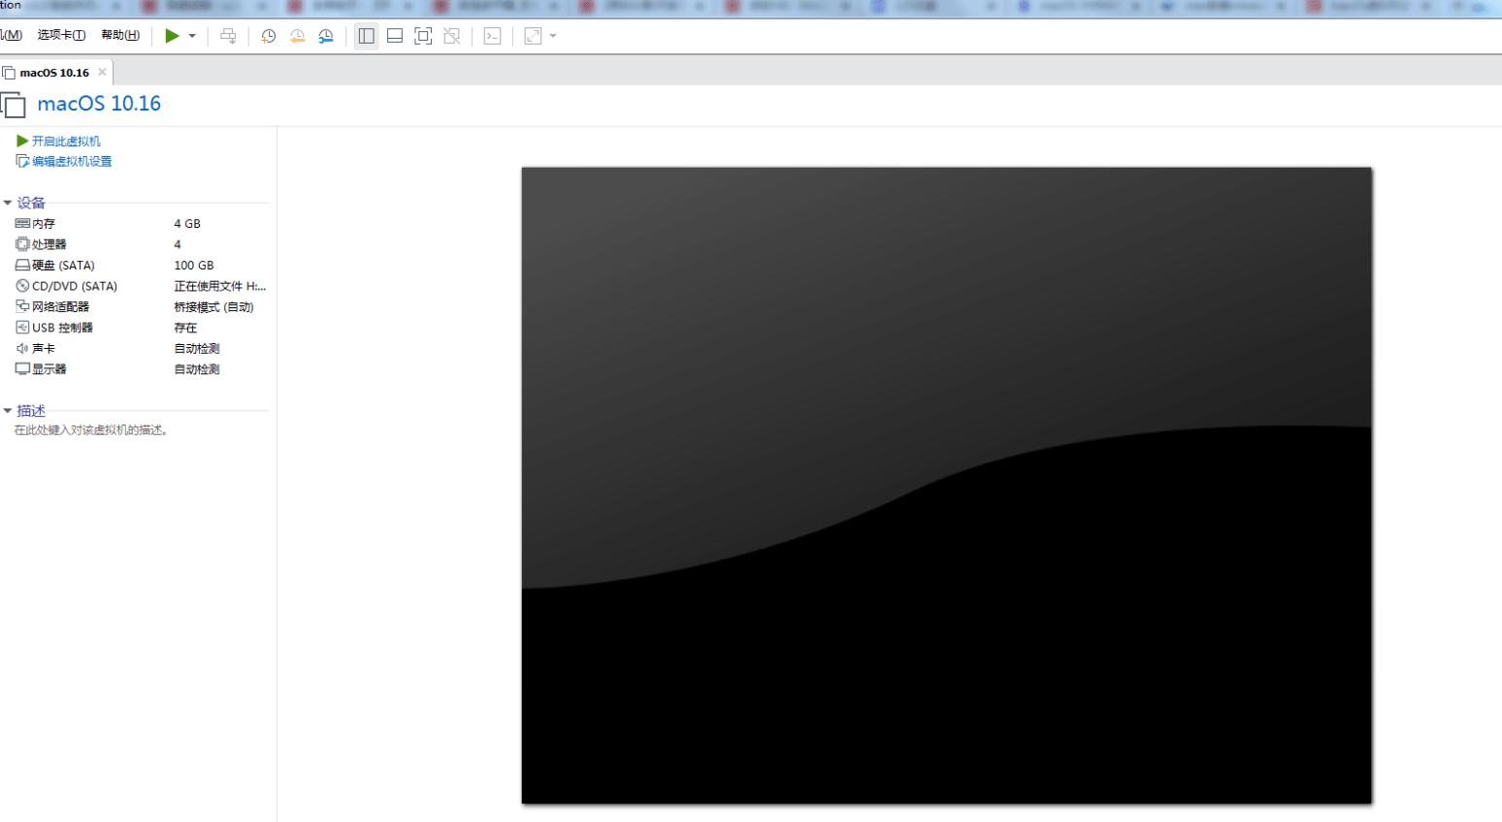
Task: Click the stretch guest display icon
Action: (533, 36)
